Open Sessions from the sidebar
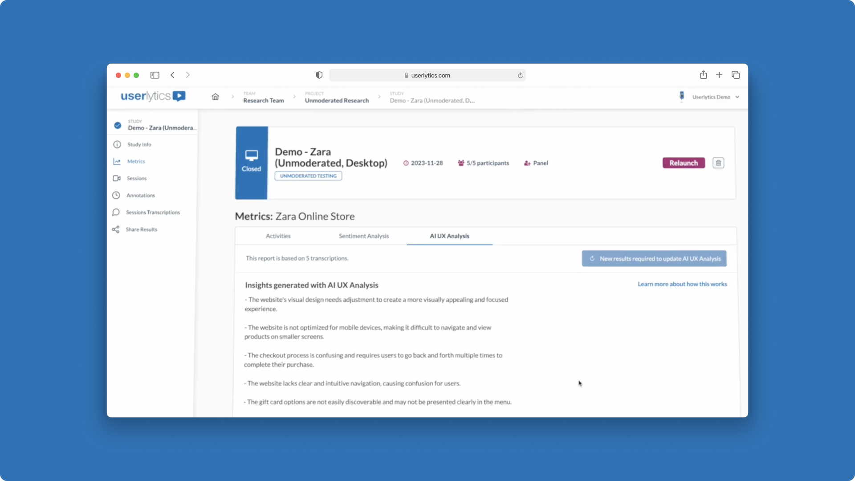Viewport: 855px width, 481px height. tap(136, 178)
